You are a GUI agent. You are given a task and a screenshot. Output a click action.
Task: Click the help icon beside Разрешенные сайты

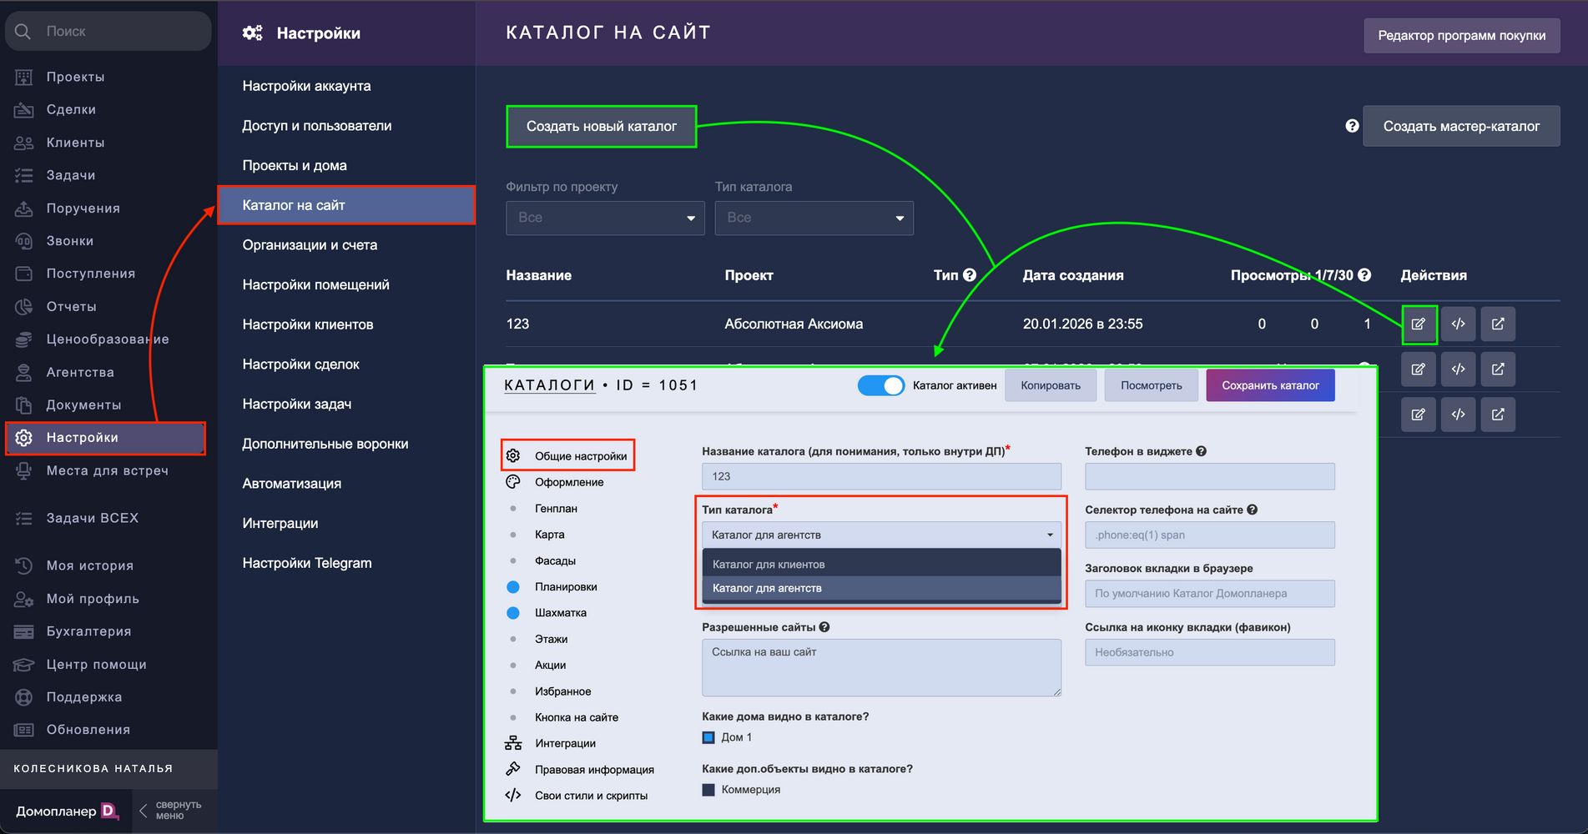pyautogui.click(x=824, y=627)
